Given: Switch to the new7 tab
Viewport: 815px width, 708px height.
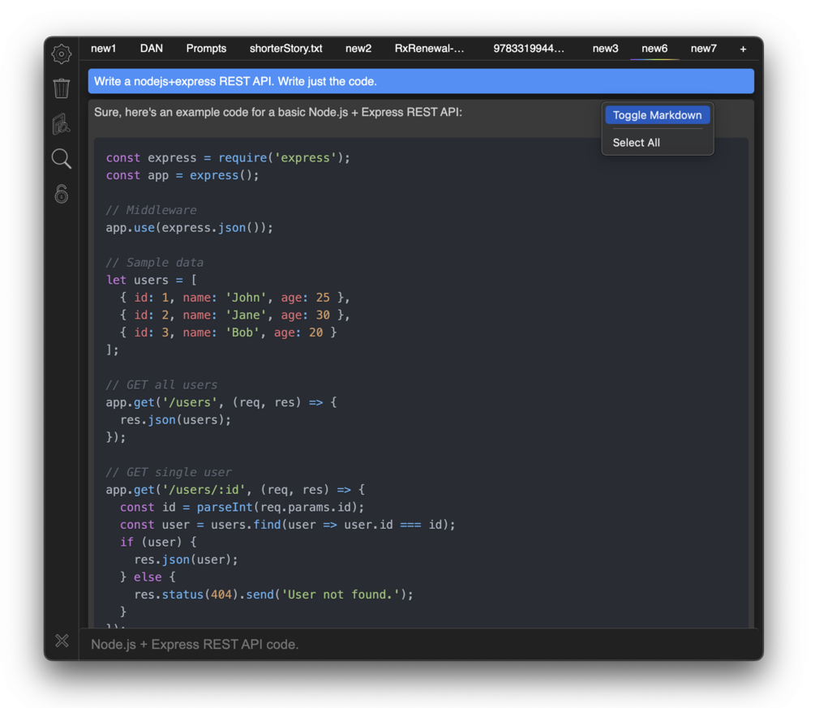Looking at the screenshot, I should point(703,49).
